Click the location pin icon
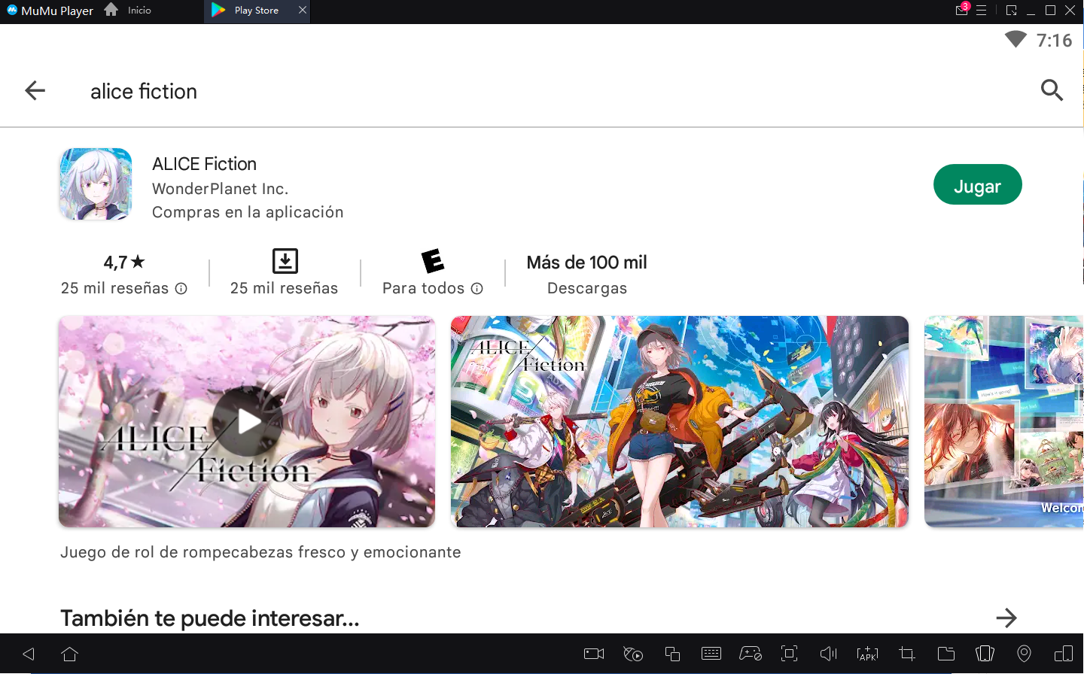Viewport: 1084px width, 674px height. pos(1024,654)
